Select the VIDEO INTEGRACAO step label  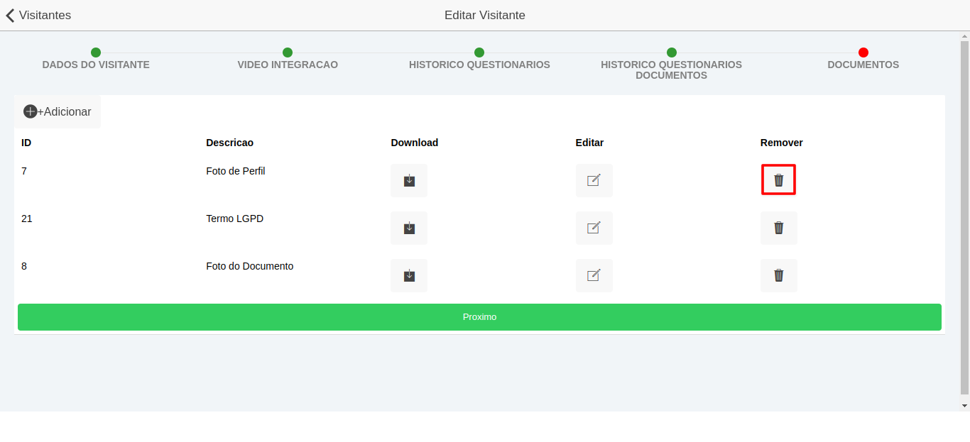[x=288, y=65]
